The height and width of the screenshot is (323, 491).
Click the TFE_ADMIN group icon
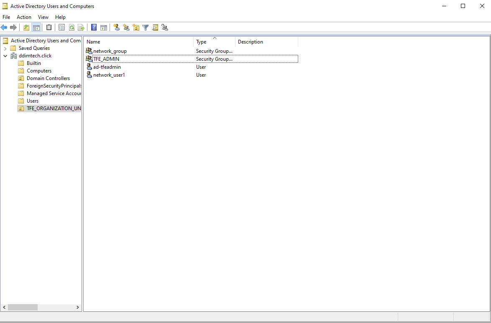(x=89, y=59)
